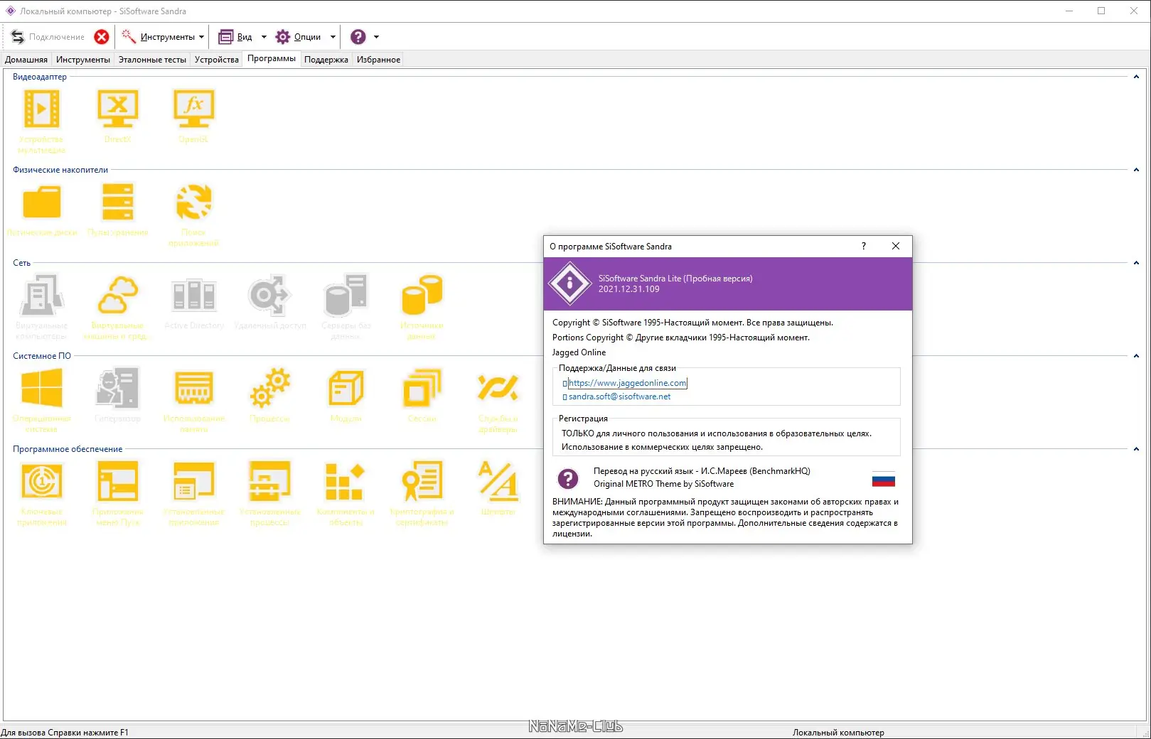This screenshot has width=1151, height=739.
Task: Click the Sandra diamond logo in About dialog
Action: click(x=569, y=284)
